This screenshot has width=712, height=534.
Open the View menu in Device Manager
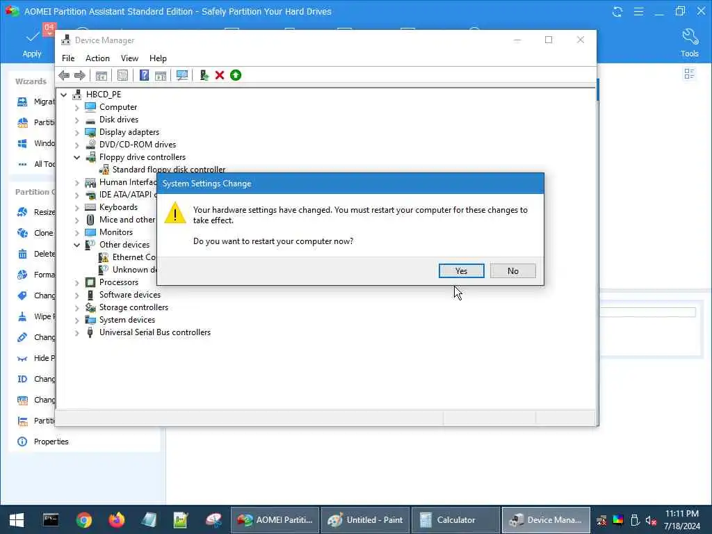click(129, 58)
